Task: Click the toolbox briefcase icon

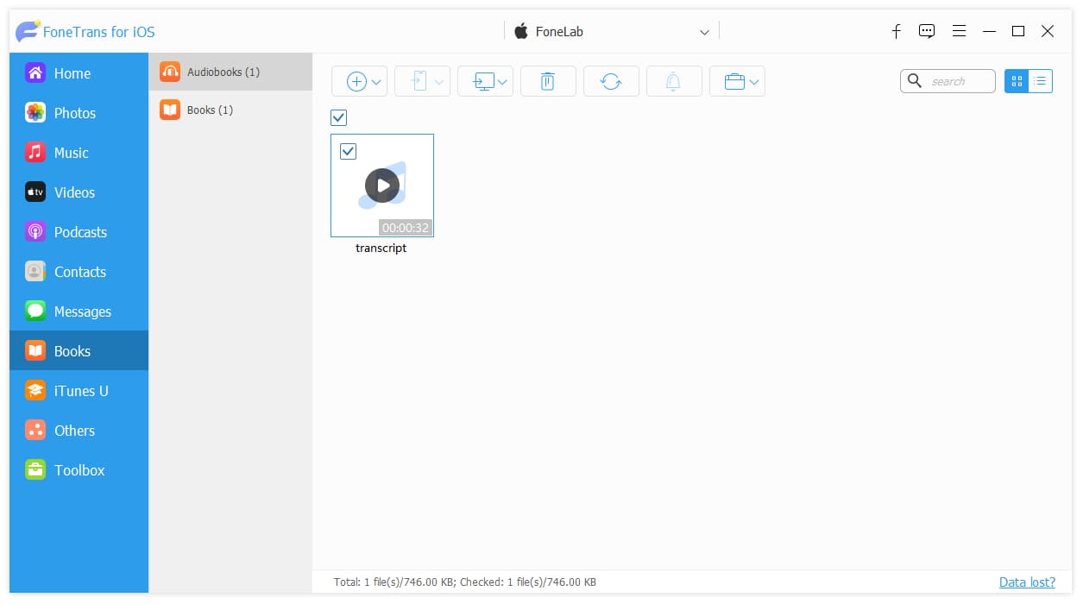Action: [734, 81]
